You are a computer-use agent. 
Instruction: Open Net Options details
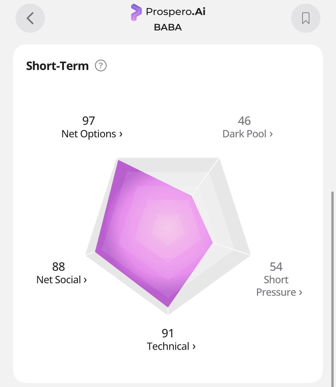tap(92, 134)
